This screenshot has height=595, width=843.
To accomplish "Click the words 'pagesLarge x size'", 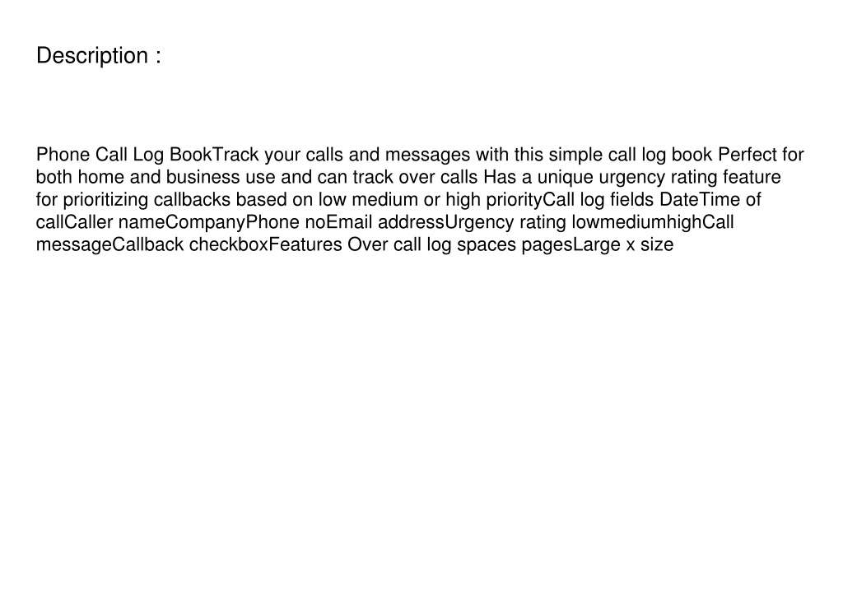I will pos(598,245).
